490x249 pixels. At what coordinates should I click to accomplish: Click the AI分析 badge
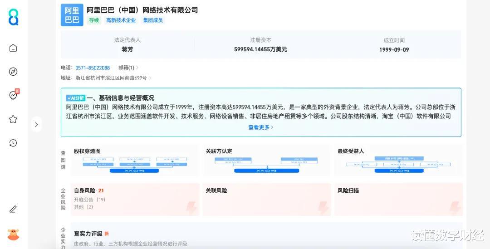click(76, 98)
